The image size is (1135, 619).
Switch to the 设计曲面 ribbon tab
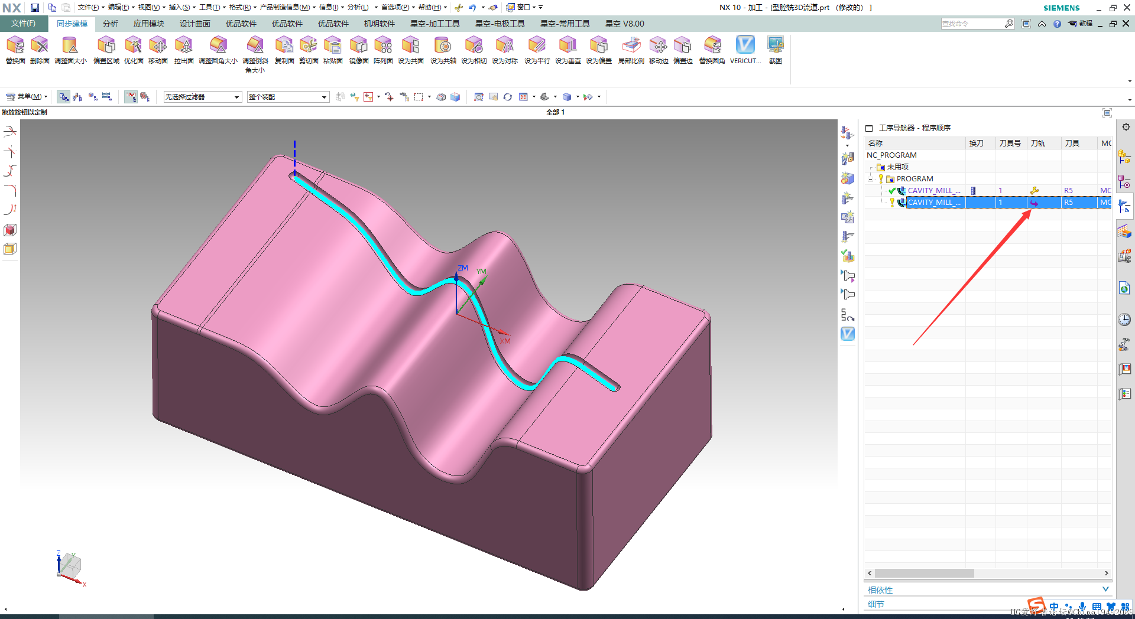click(195, 24)
